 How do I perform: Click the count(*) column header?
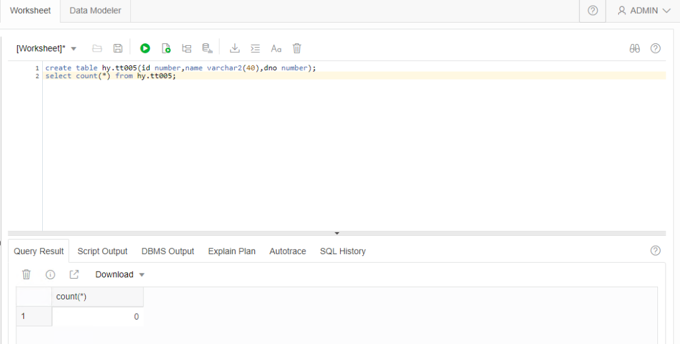[x=97, y=297]
